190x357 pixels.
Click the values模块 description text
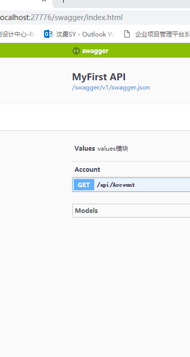point(113,149)
